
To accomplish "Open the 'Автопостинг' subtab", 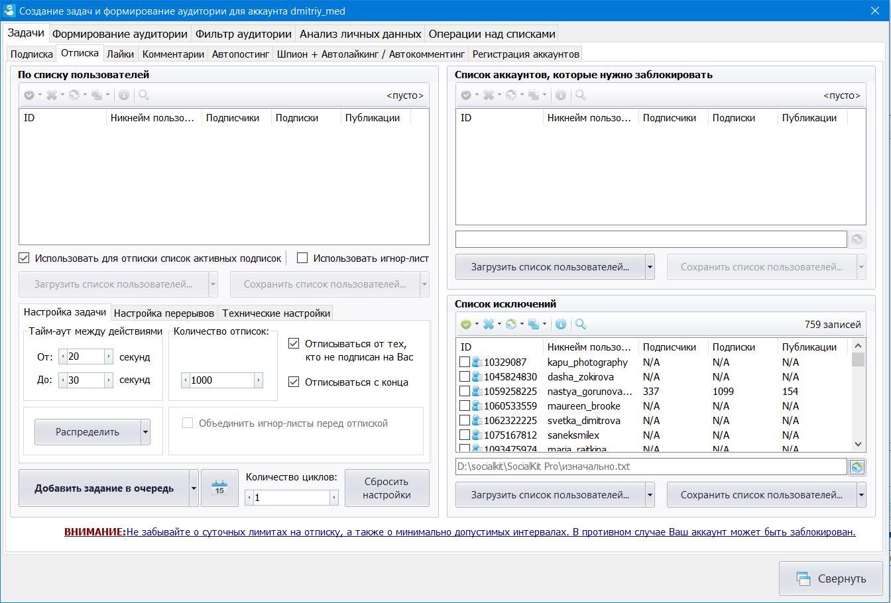I will 241,54.
